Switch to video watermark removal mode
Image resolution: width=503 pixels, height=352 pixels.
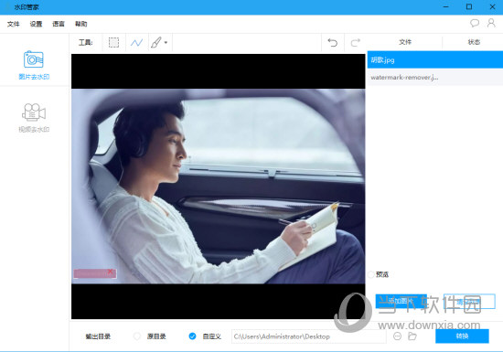tap(34, 118)
